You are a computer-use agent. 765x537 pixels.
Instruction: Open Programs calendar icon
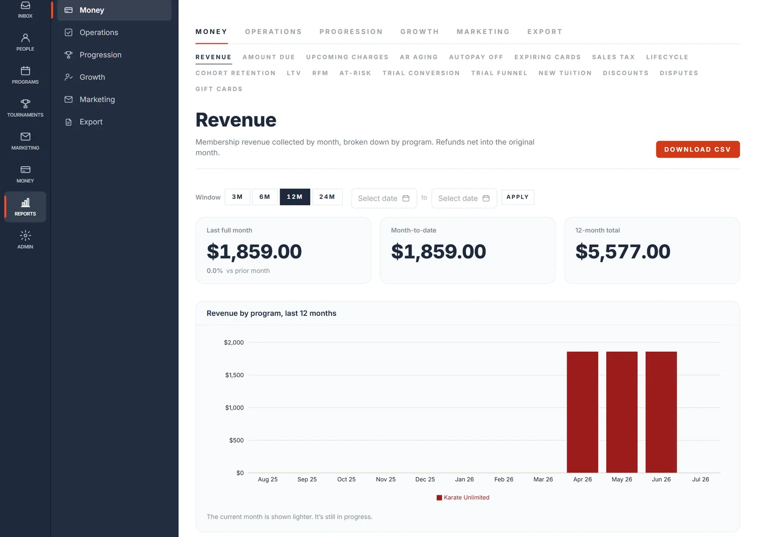click(x=25, y=71)
